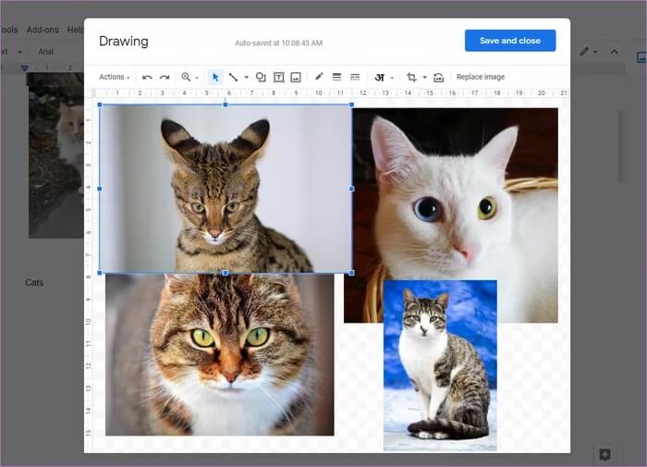This screenshot has height=467, width=647.
Task: Select the Line tool
Action: (233, 77)
